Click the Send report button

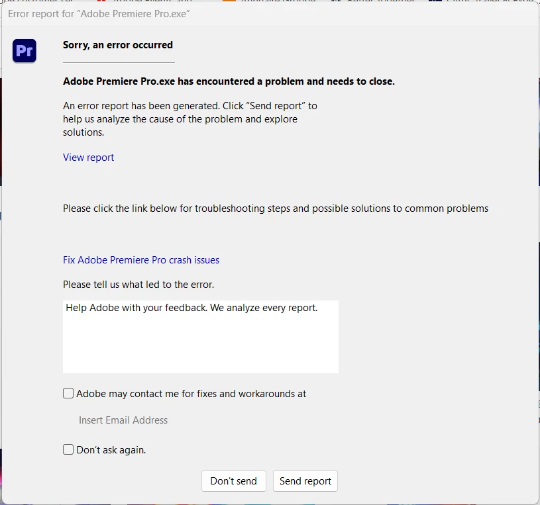click(305, 481)
